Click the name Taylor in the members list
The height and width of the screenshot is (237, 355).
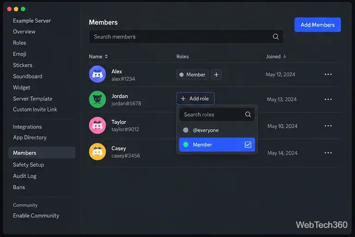click(119, 122)
